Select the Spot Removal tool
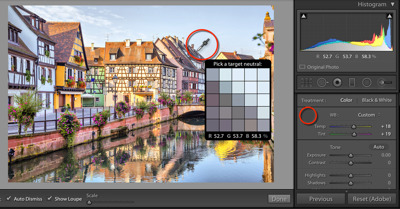 (x=322, y=82)
